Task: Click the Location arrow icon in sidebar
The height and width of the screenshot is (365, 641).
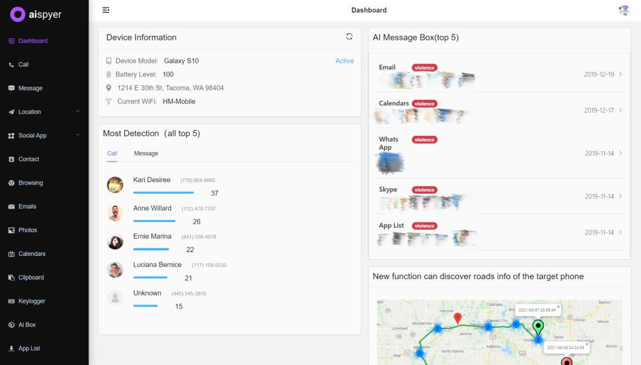Action: 12,112
